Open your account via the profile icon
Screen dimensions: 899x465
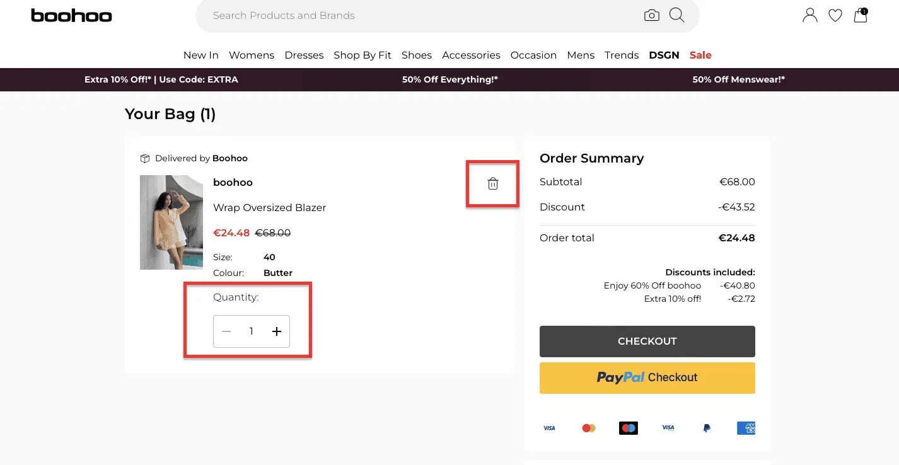pos(809,15)
